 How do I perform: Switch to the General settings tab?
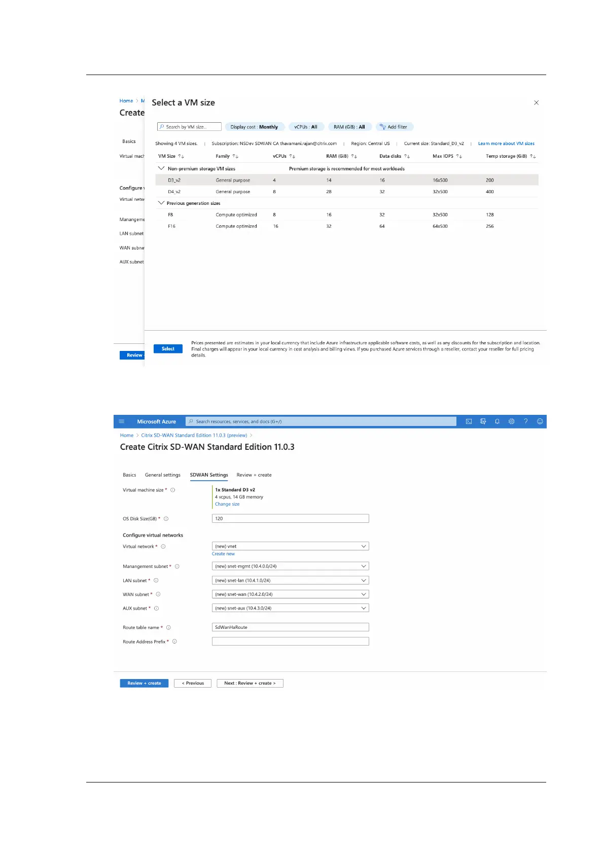163,475
